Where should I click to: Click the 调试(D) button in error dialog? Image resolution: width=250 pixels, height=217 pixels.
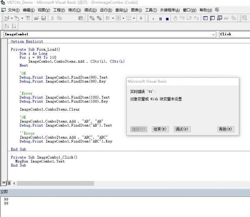click(182, 129)
